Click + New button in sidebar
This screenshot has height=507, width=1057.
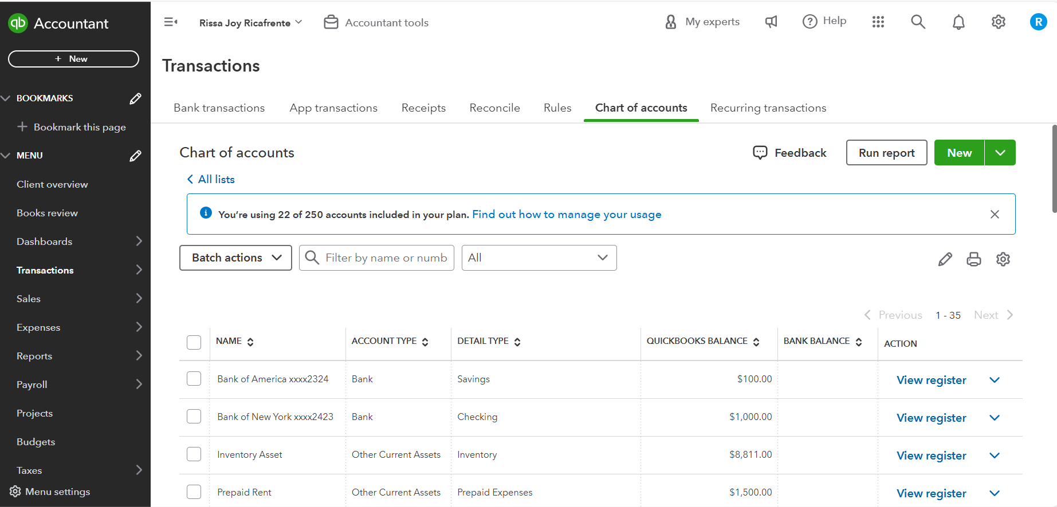click(x=73, y=59)
